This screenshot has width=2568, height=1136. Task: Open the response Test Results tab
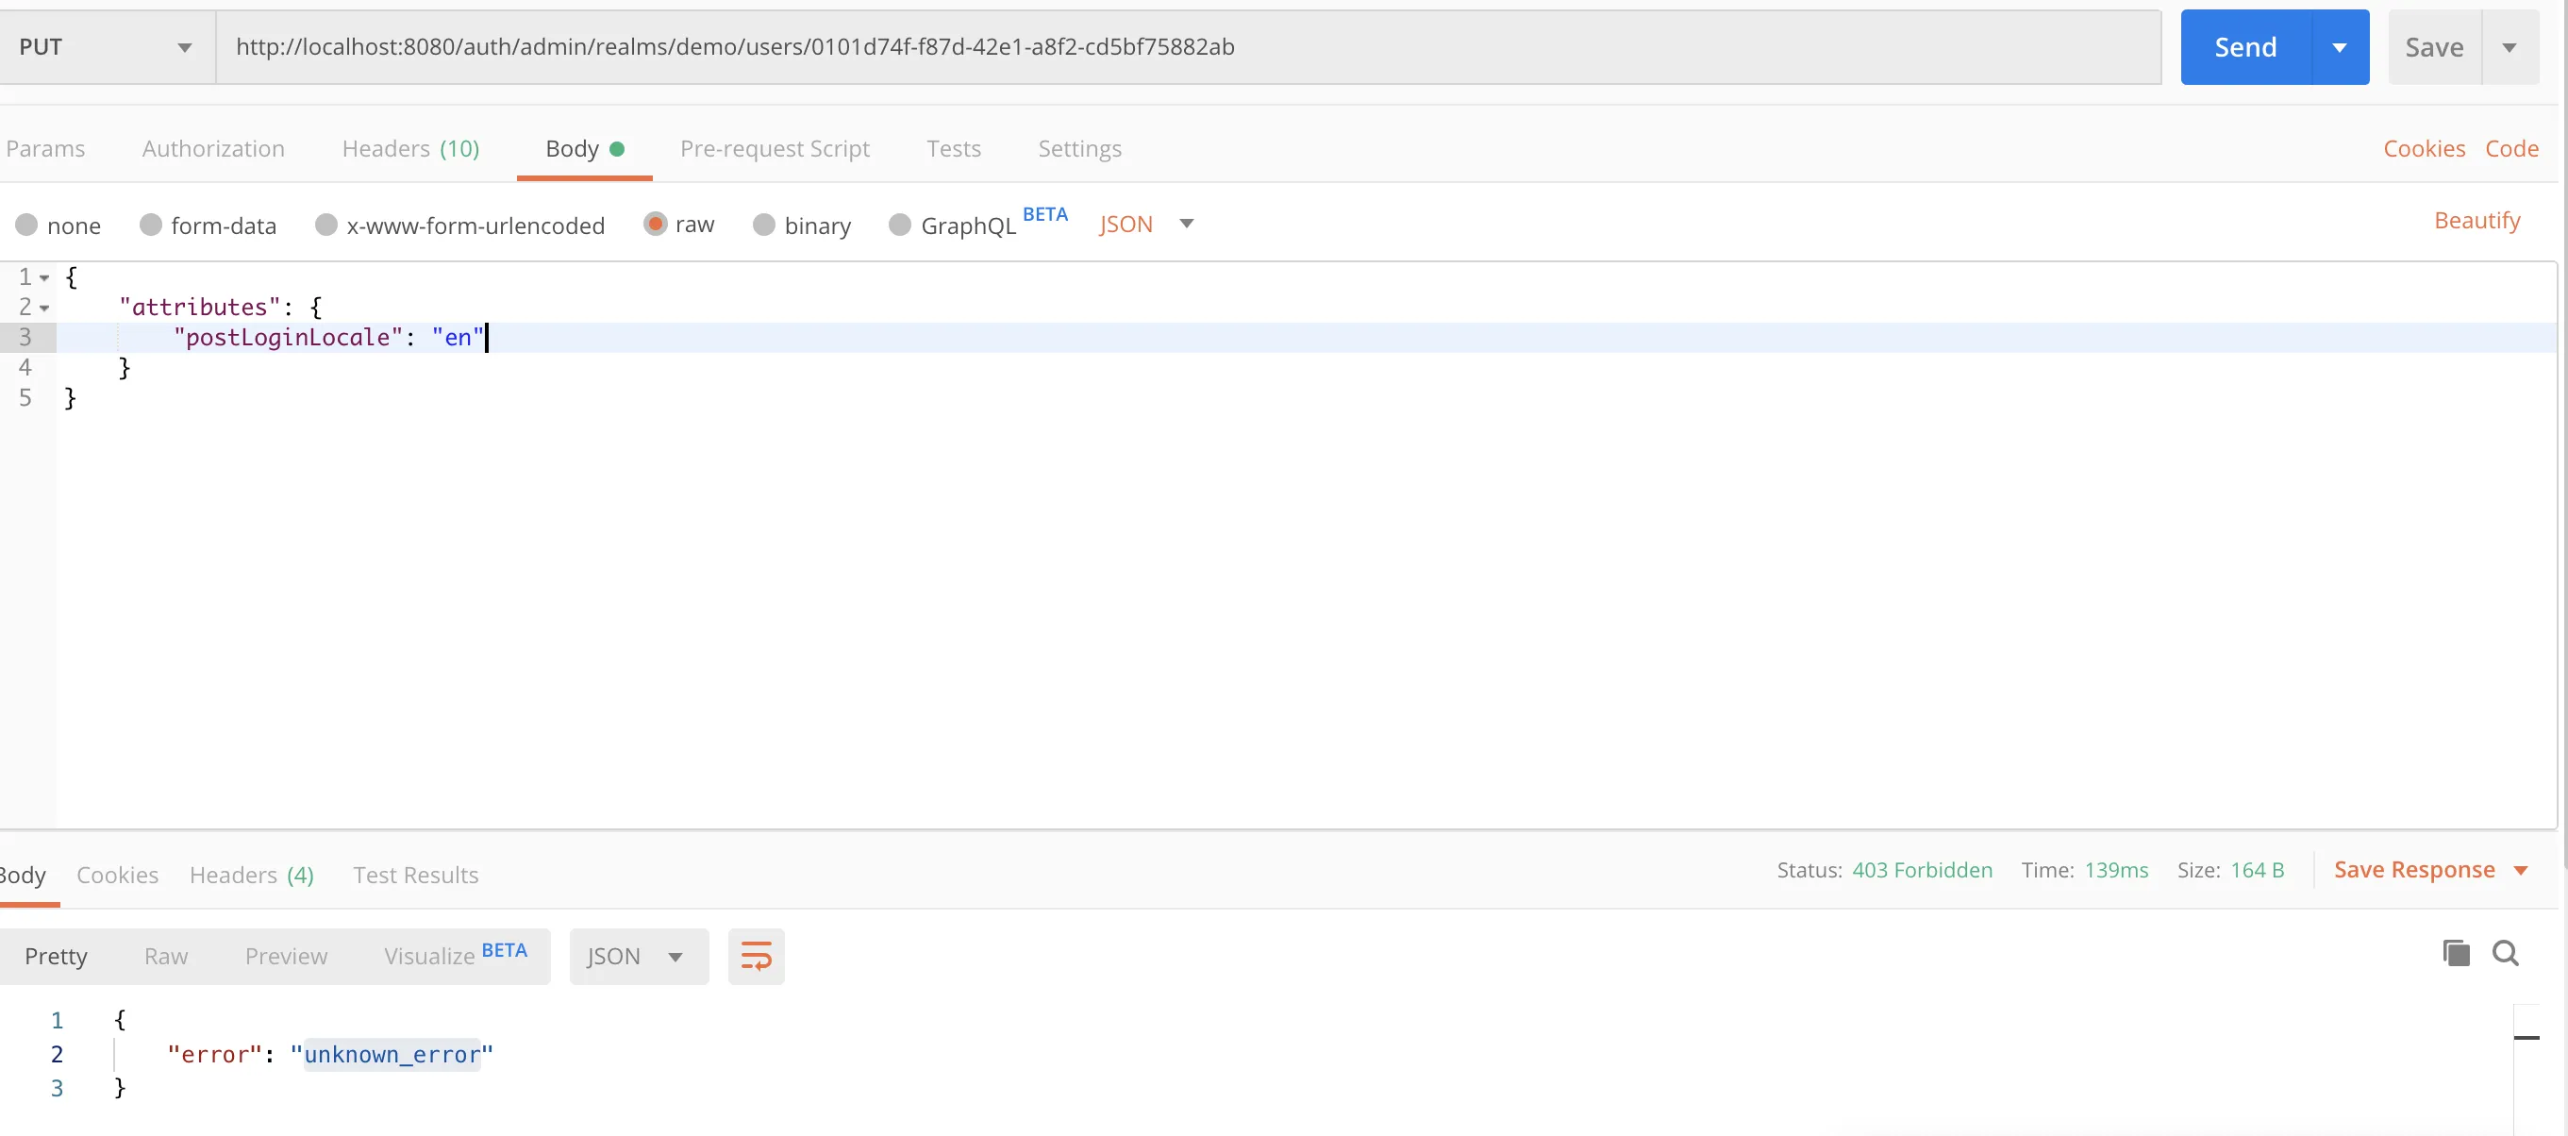click(415, 875)
